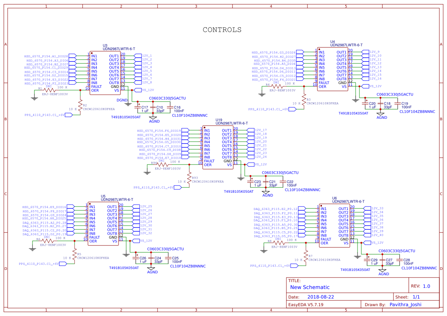Select the DGND net label under U3

tap(122, 100)
